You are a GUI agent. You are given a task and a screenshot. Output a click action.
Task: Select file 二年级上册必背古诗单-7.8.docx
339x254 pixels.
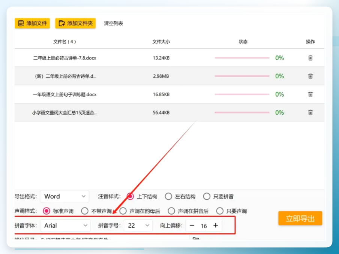64,58
